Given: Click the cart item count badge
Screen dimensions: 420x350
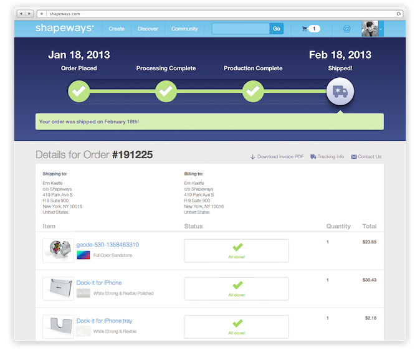Looking at the screenshot, I should (x=314, y=29).
